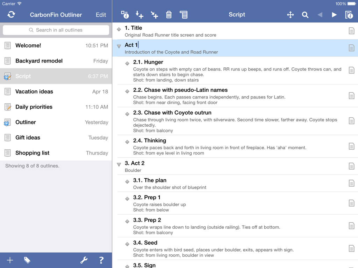Screen dimensions: 358x268
Task: Move back with left arrow
Action: click(x=320, y=15)
